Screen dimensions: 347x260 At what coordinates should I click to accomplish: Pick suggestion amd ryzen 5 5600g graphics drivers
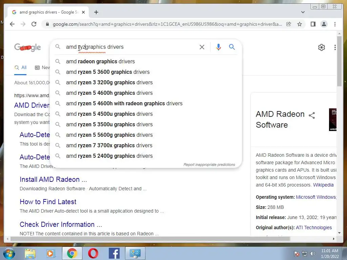coord(146,135)
